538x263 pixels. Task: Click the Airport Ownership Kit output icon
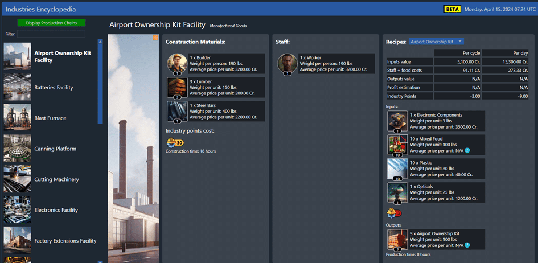(x=397, y=239)
